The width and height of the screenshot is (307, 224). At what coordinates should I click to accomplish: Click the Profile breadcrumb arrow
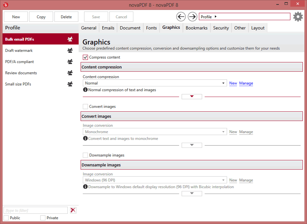click(x=216, y=17)
